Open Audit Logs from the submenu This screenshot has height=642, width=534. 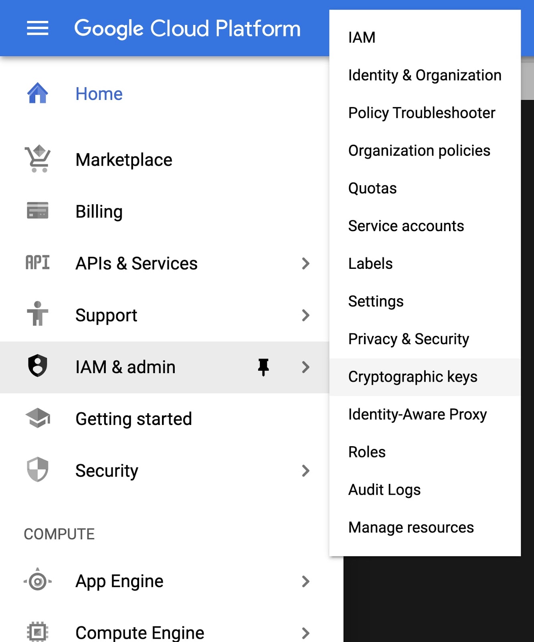point(384,490)
